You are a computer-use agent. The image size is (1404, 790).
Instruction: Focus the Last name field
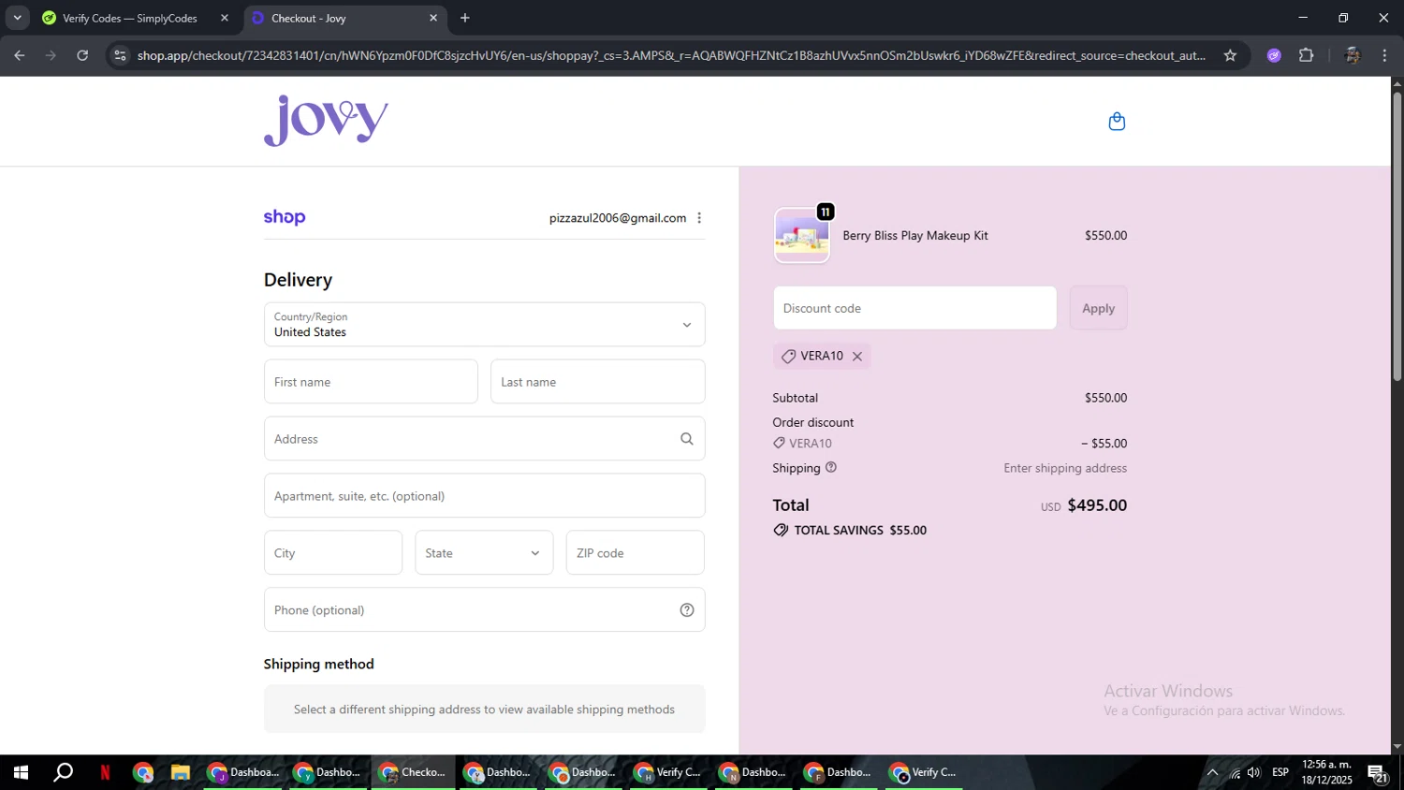click(x=597, y=382)
